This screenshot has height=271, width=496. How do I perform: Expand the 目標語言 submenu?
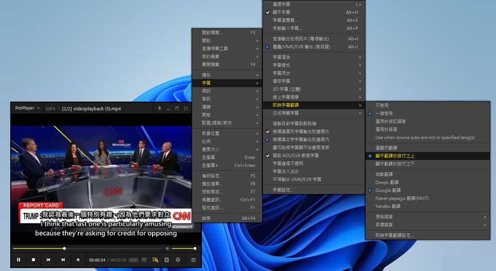click(427, 225)
